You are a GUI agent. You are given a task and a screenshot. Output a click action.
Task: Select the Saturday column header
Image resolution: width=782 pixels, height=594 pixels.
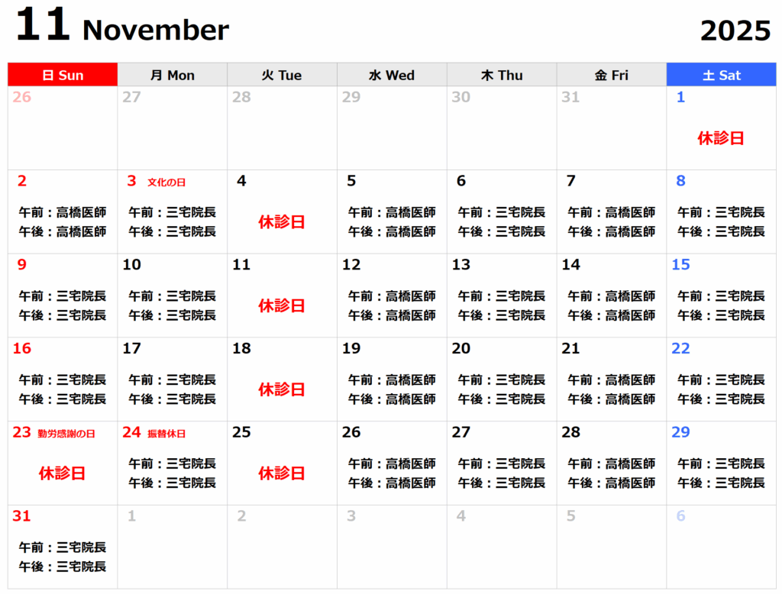tap(722, 75)
